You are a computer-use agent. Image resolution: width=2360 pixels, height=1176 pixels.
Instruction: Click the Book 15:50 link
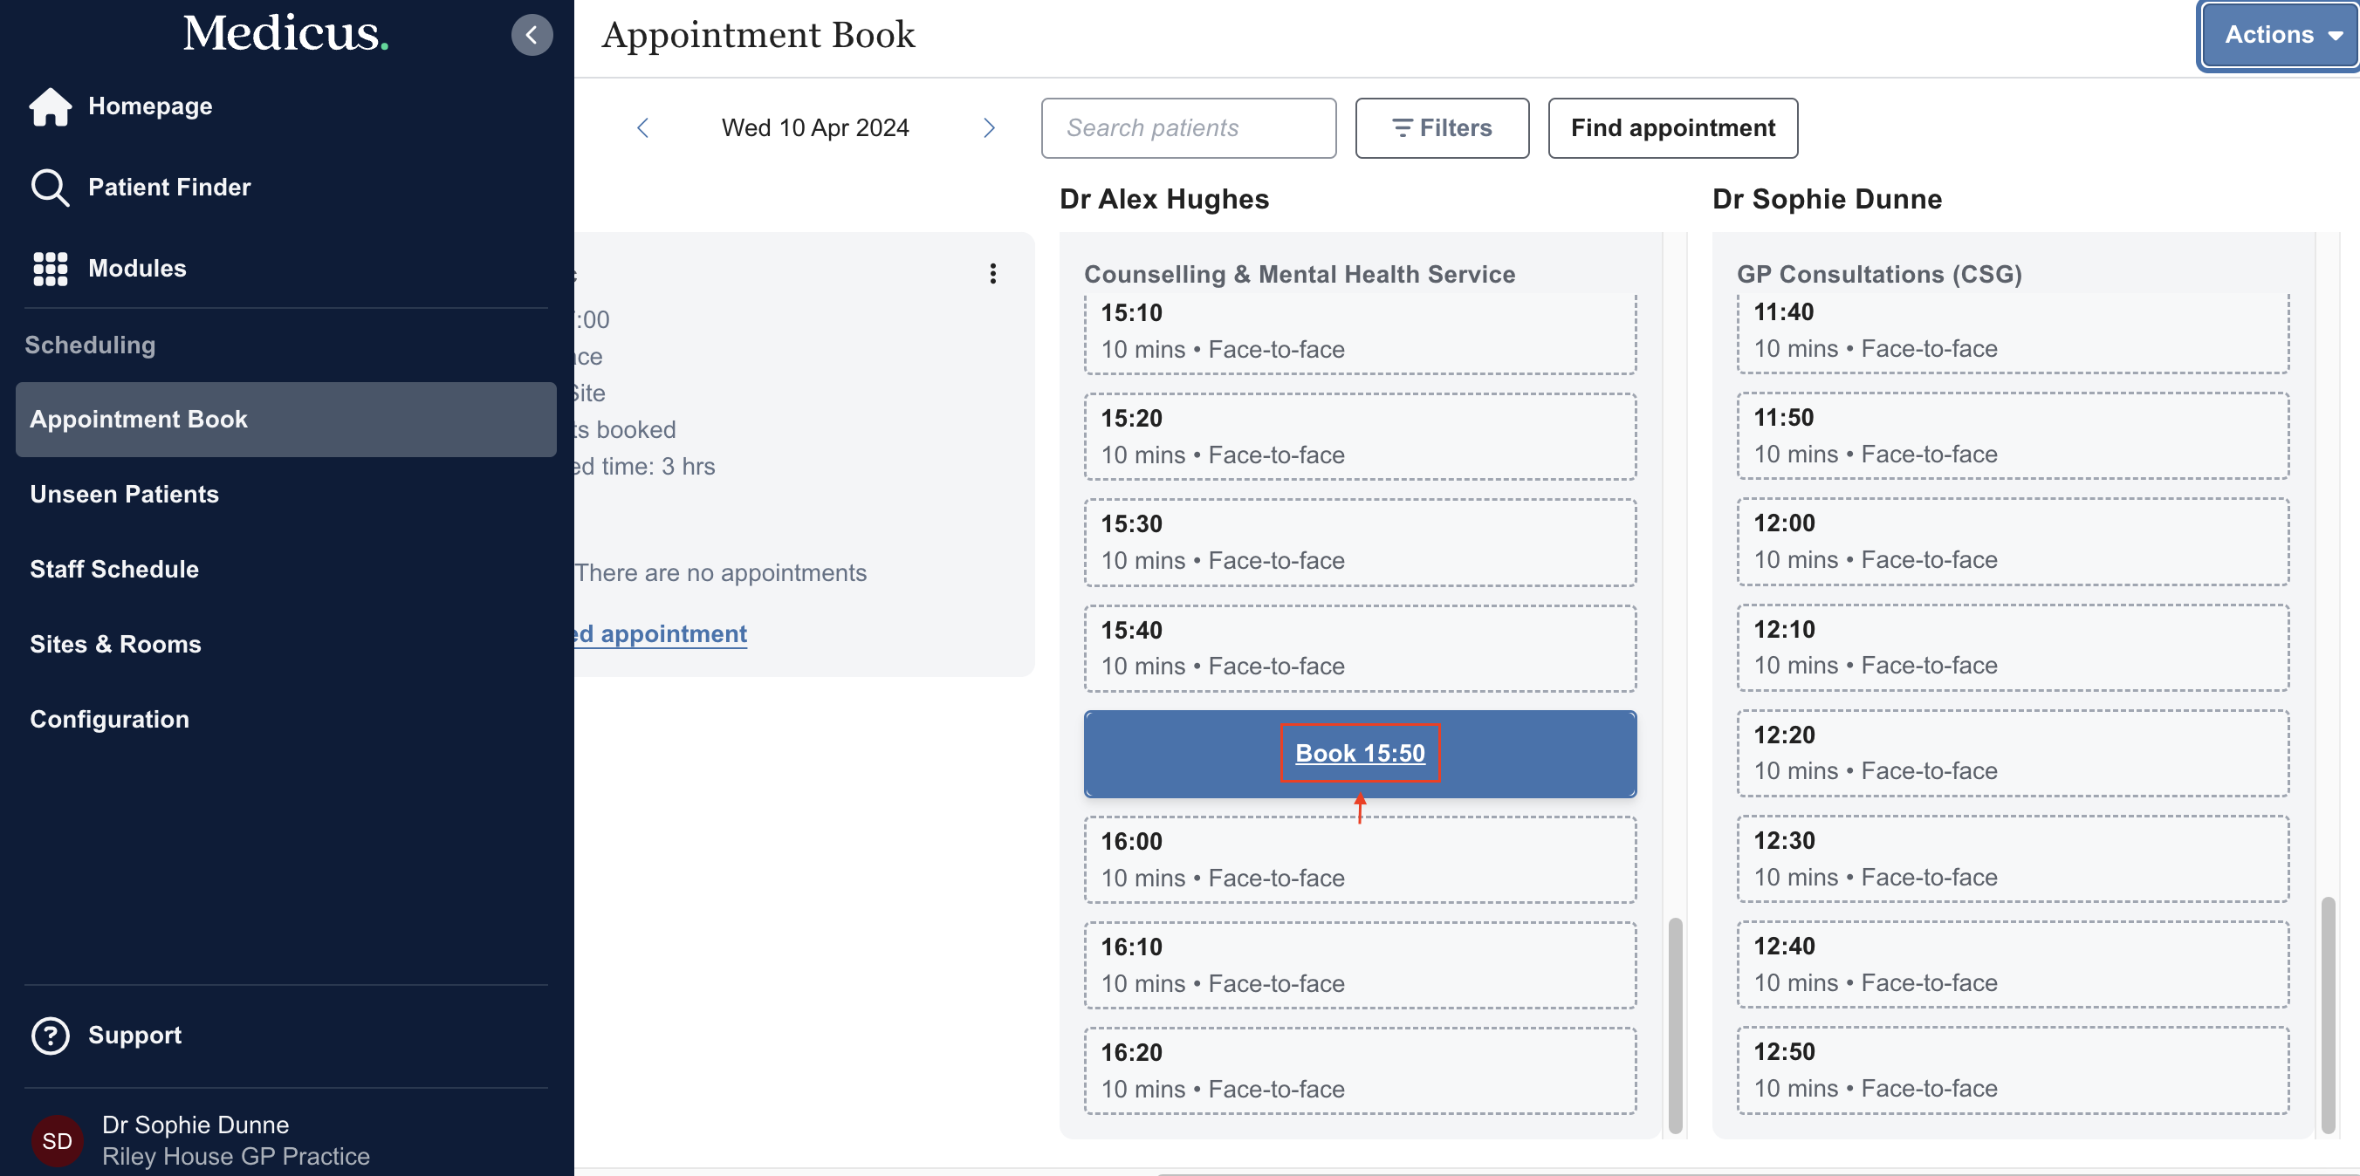click(1360, 753)
